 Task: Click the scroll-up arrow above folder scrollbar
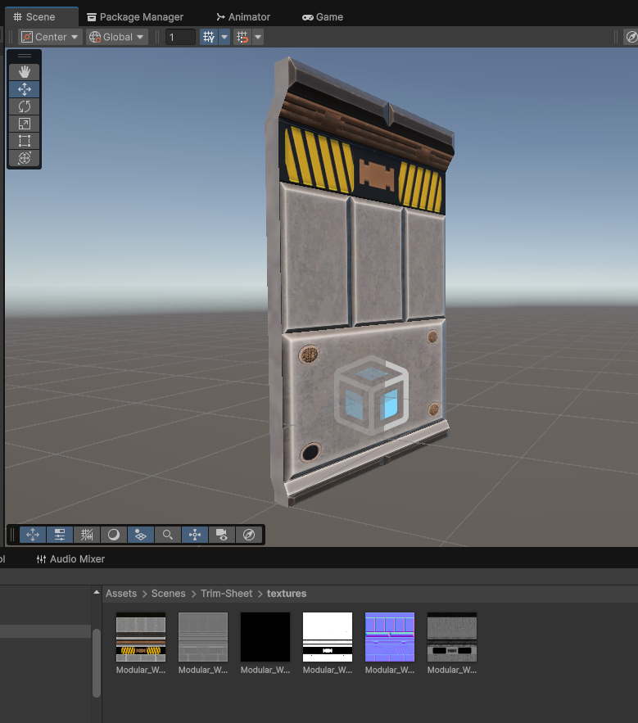(97, 592)
